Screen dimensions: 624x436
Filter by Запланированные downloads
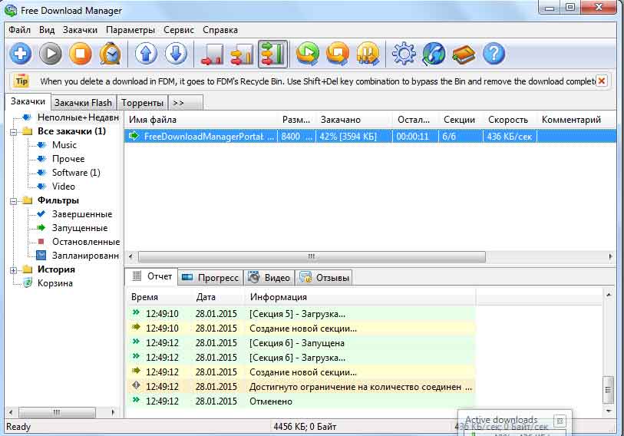pos(85,256)
